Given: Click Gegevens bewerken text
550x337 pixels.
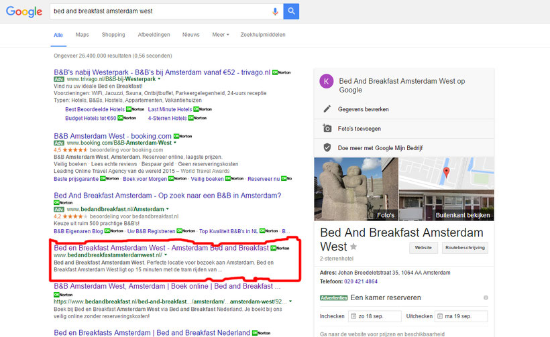Looking at the screenshot, I should pyautogui.click(x=363, y=109).
